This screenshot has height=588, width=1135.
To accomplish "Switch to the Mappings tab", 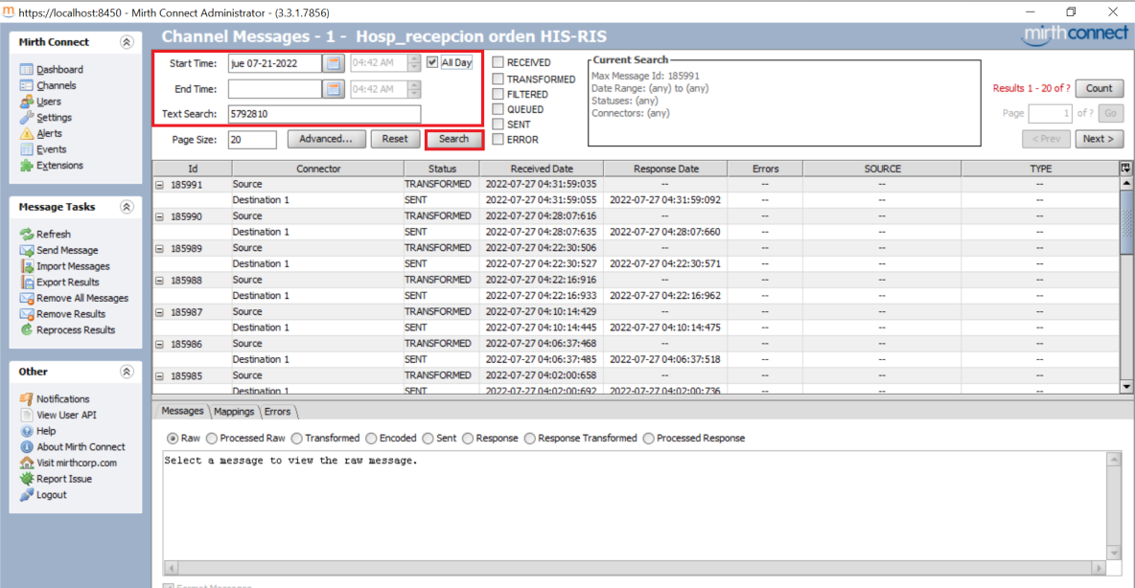I will pyautogui.click(x=234, y=412).
